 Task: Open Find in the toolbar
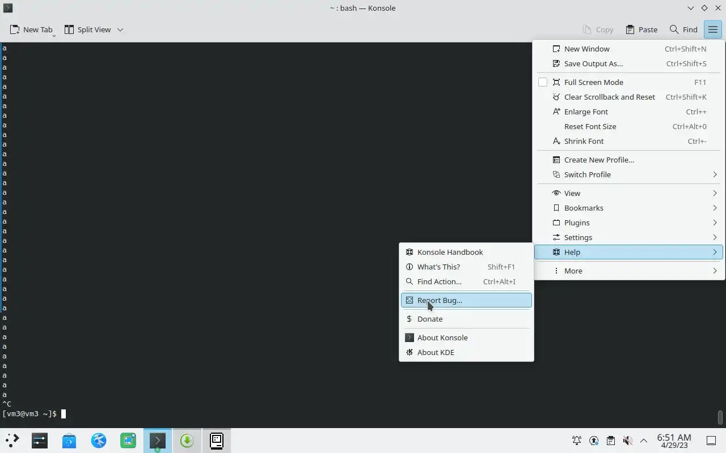coord(683,29)
